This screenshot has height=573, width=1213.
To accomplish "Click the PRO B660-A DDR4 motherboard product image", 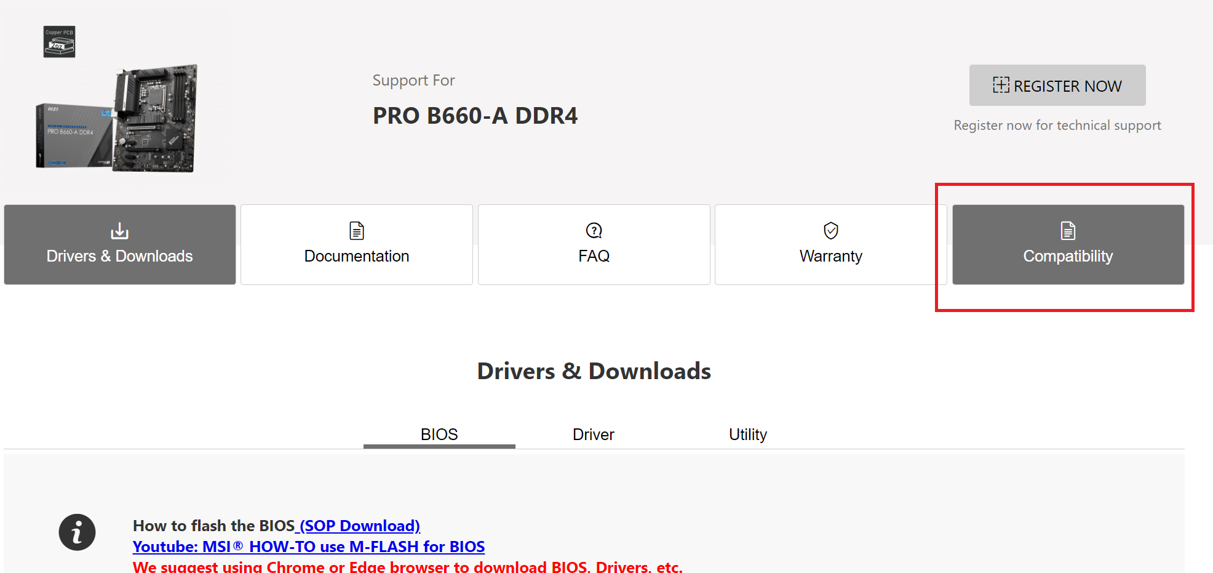I will point(117,118).
